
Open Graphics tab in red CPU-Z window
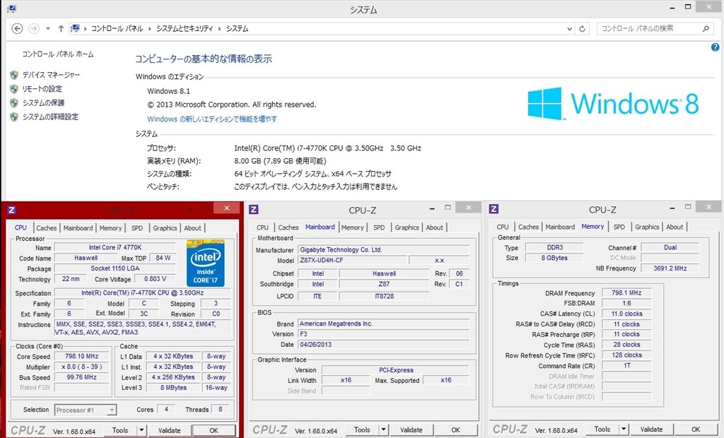165,228
